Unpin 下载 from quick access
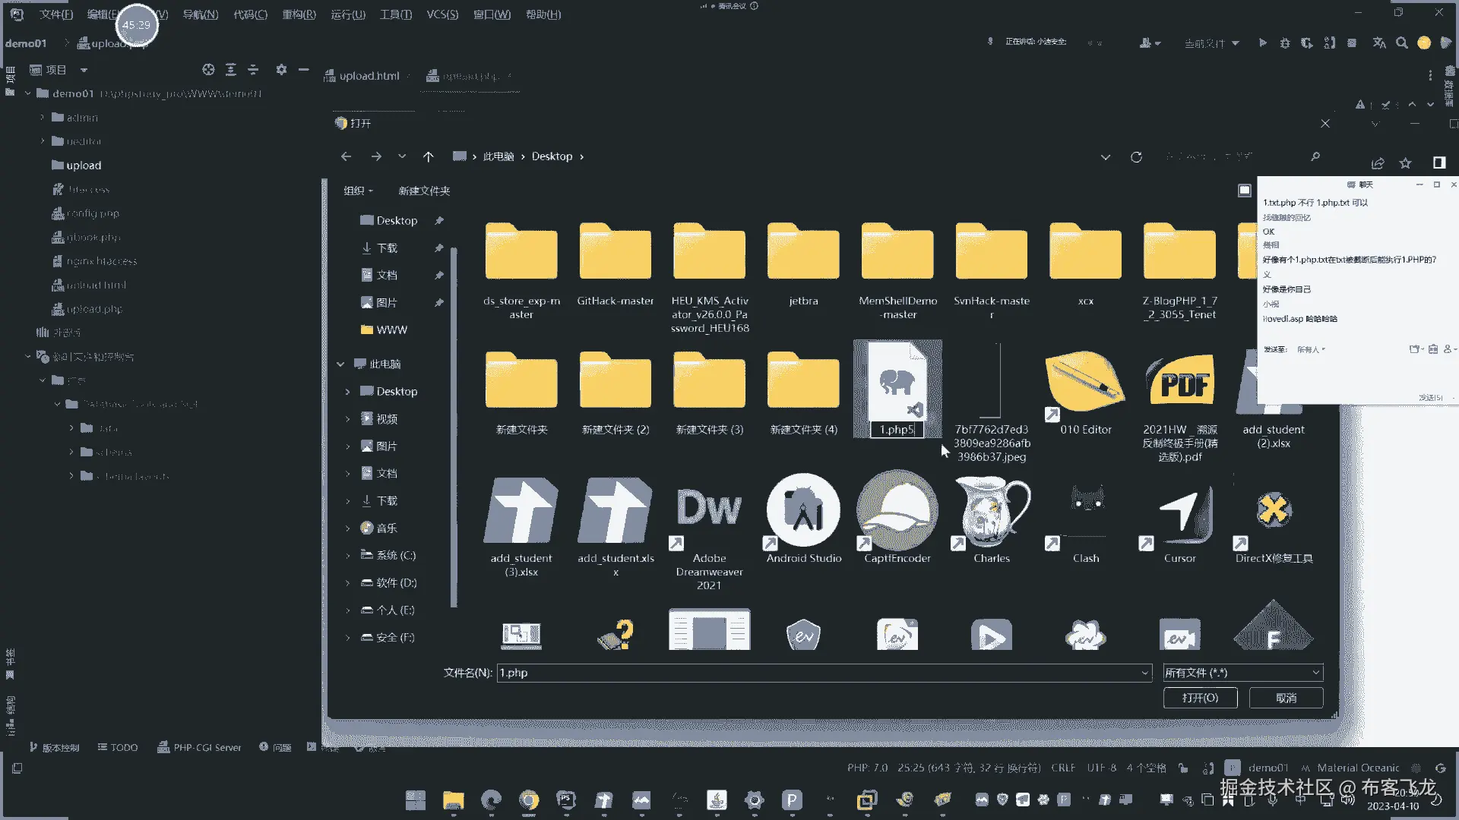Image resolution: width=1459 pixels, height=820 pixels. [438, 248]
